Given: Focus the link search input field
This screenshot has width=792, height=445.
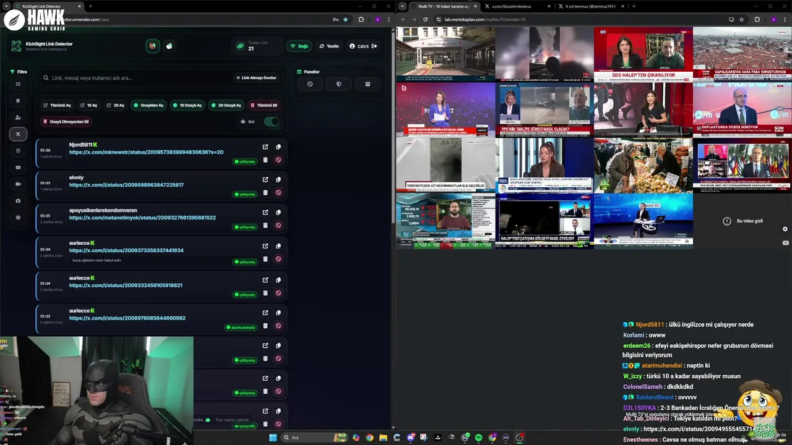Looking at the screenshot, I should (x=136, y=78).
